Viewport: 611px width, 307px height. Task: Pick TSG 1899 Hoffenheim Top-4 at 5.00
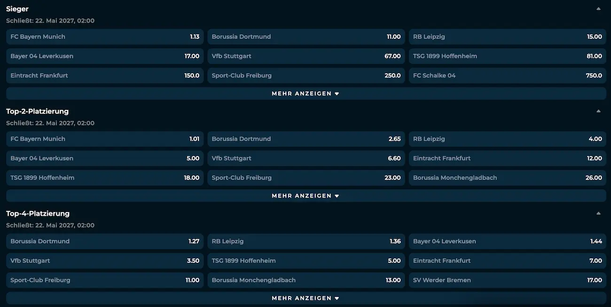(306, 260)
